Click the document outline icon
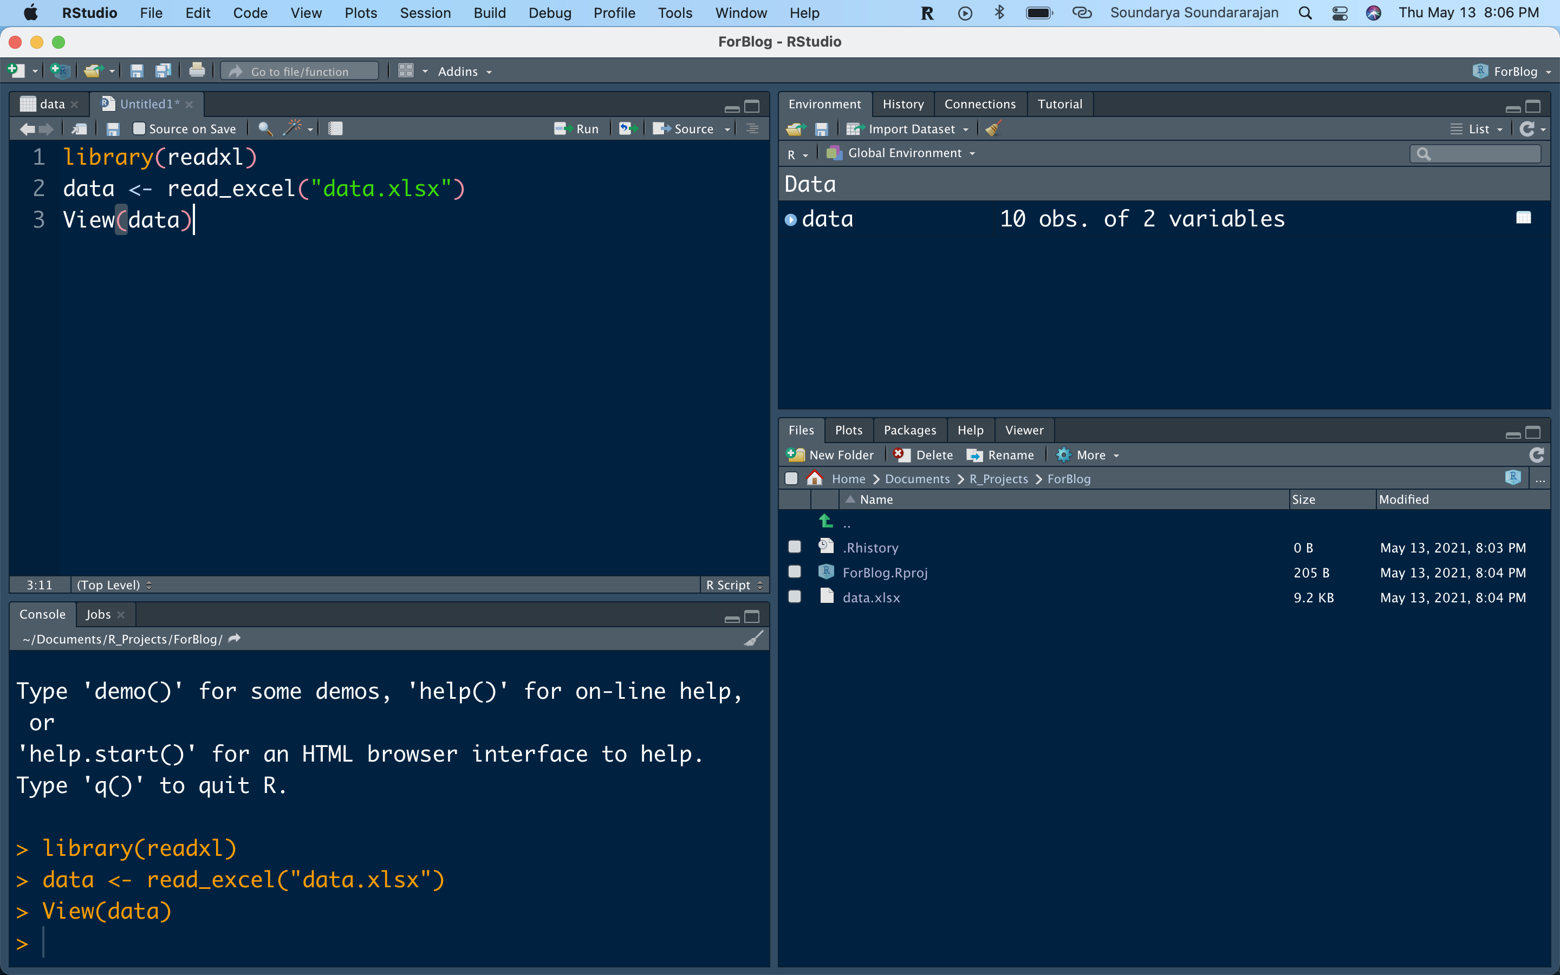The width and height of the screenshot is (1560, 975). pos(752,128)
